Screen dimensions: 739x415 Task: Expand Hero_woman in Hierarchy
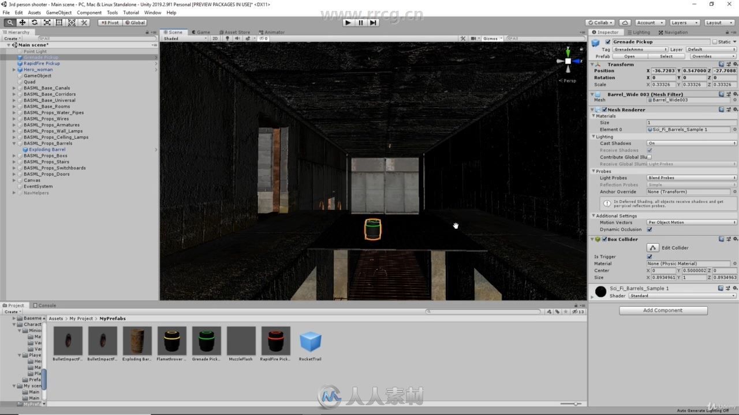coord(14,70)
